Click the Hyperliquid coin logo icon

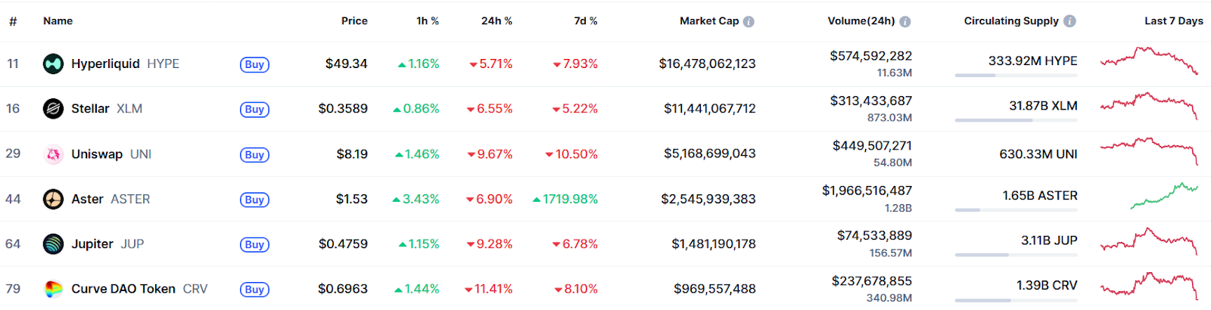53,64
